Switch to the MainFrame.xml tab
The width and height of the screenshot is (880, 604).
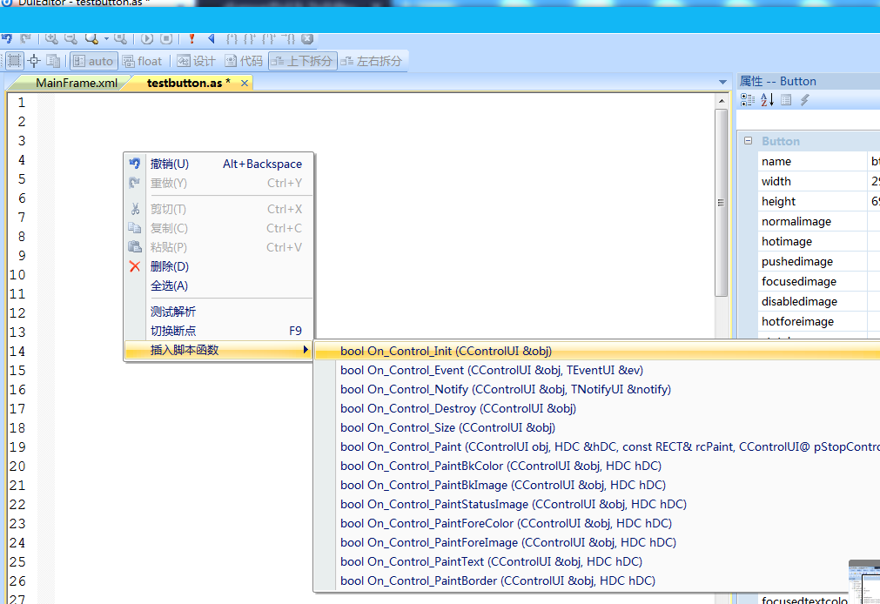[x=78, y=81]
